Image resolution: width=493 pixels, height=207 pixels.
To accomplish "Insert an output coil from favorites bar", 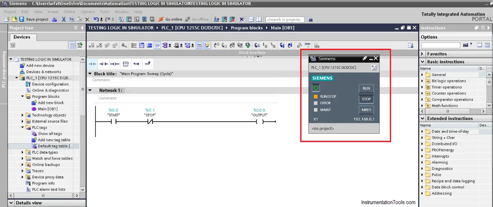I will pyautogui.click(x=114, y=64).
